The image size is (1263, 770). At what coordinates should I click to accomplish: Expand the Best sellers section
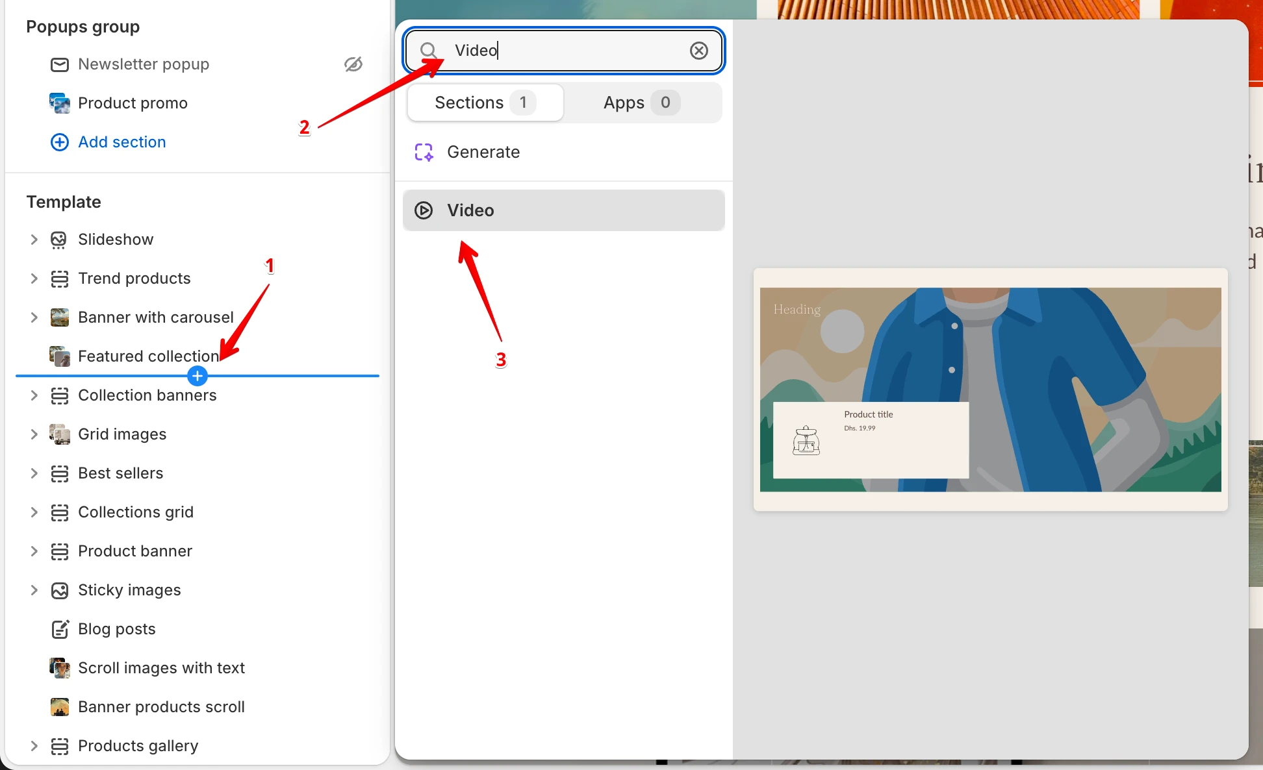[34, 473]
